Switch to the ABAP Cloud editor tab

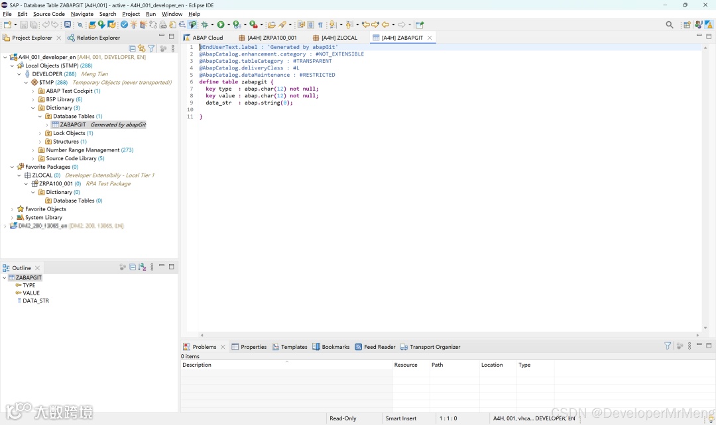(204, 38)
